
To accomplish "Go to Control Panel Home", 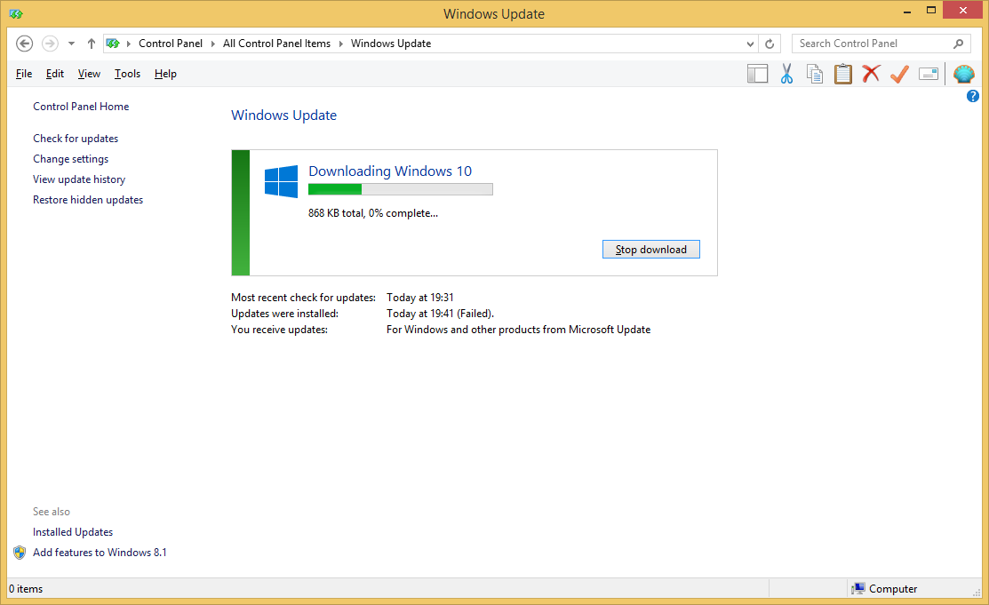I will (x=81, y=107).
